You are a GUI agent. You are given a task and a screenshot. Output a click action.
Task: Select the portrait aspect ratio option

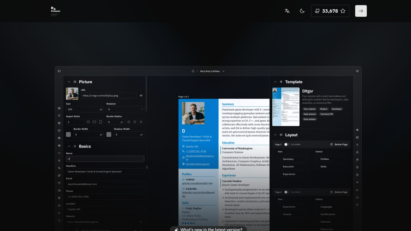point(101,122)
